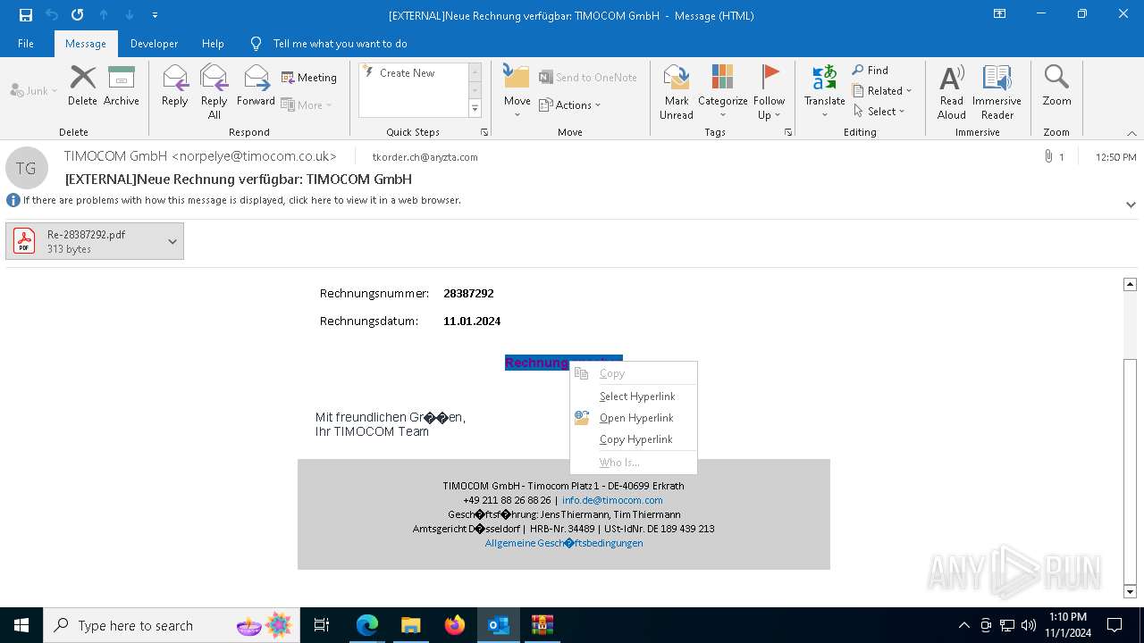This screenshot has height=643, width=1144.
Task: Open the Actions dropdown
Action: pos(570,104)
